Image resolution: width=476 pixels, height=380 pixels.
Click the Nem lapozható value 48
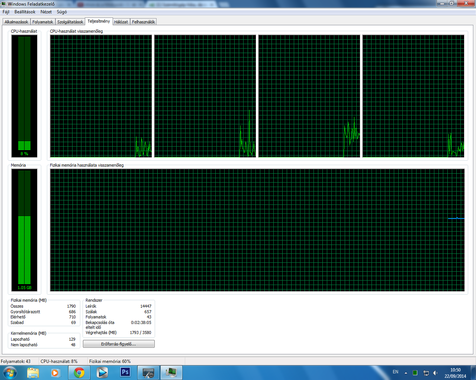[73, 345]
